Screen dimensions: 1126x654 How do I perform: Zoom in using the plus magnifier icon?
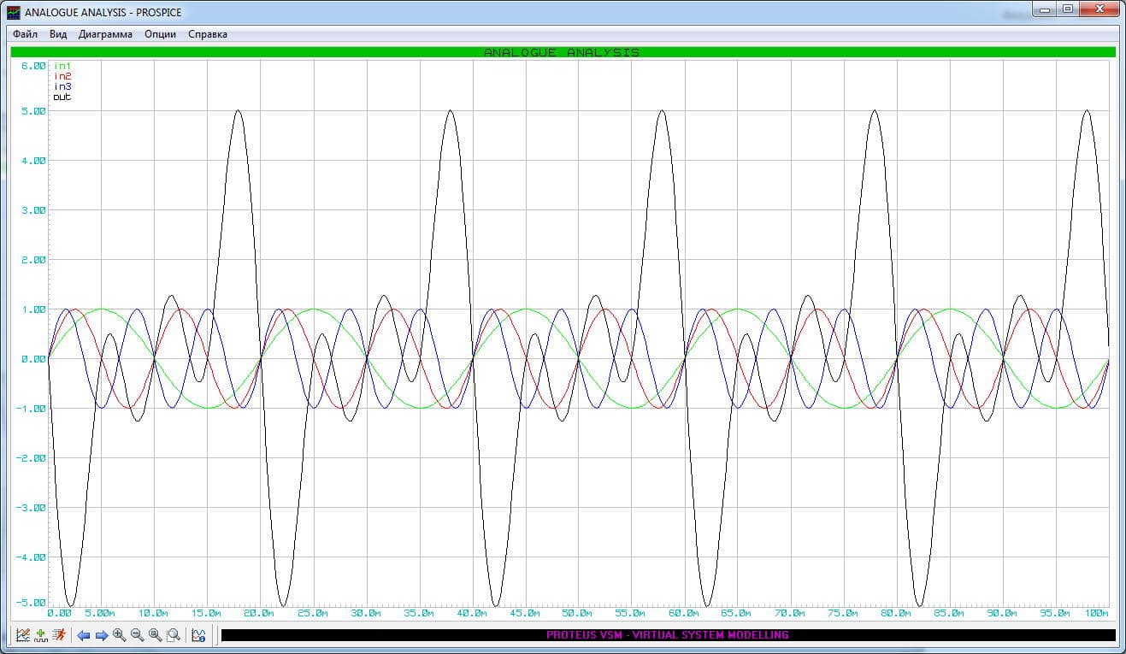pos(119,635)
